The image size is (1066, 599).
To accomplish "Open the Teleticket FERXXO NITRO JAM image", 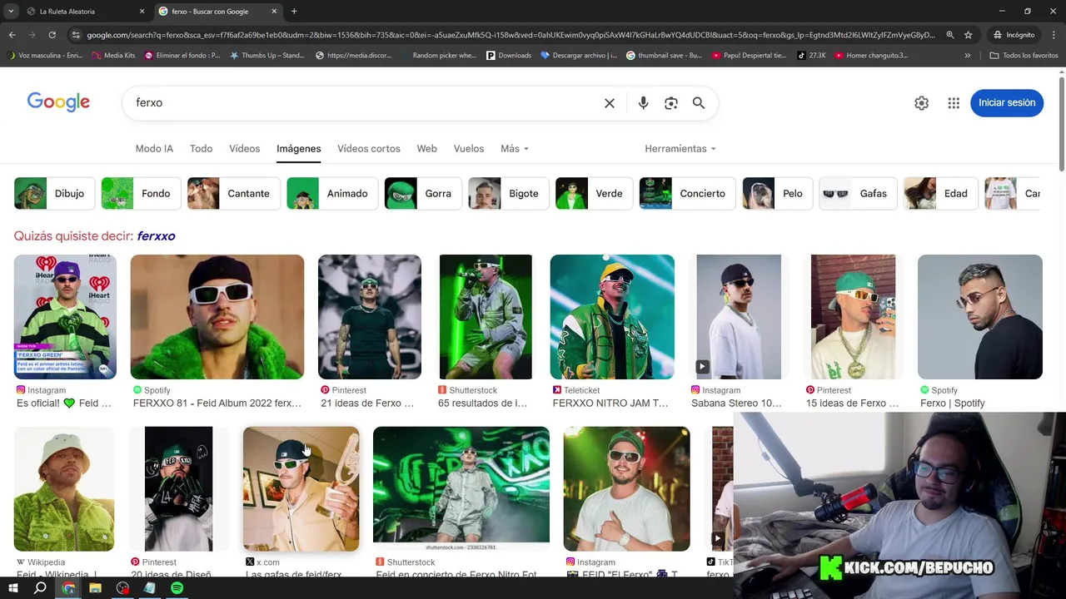I will click(612, 317).
